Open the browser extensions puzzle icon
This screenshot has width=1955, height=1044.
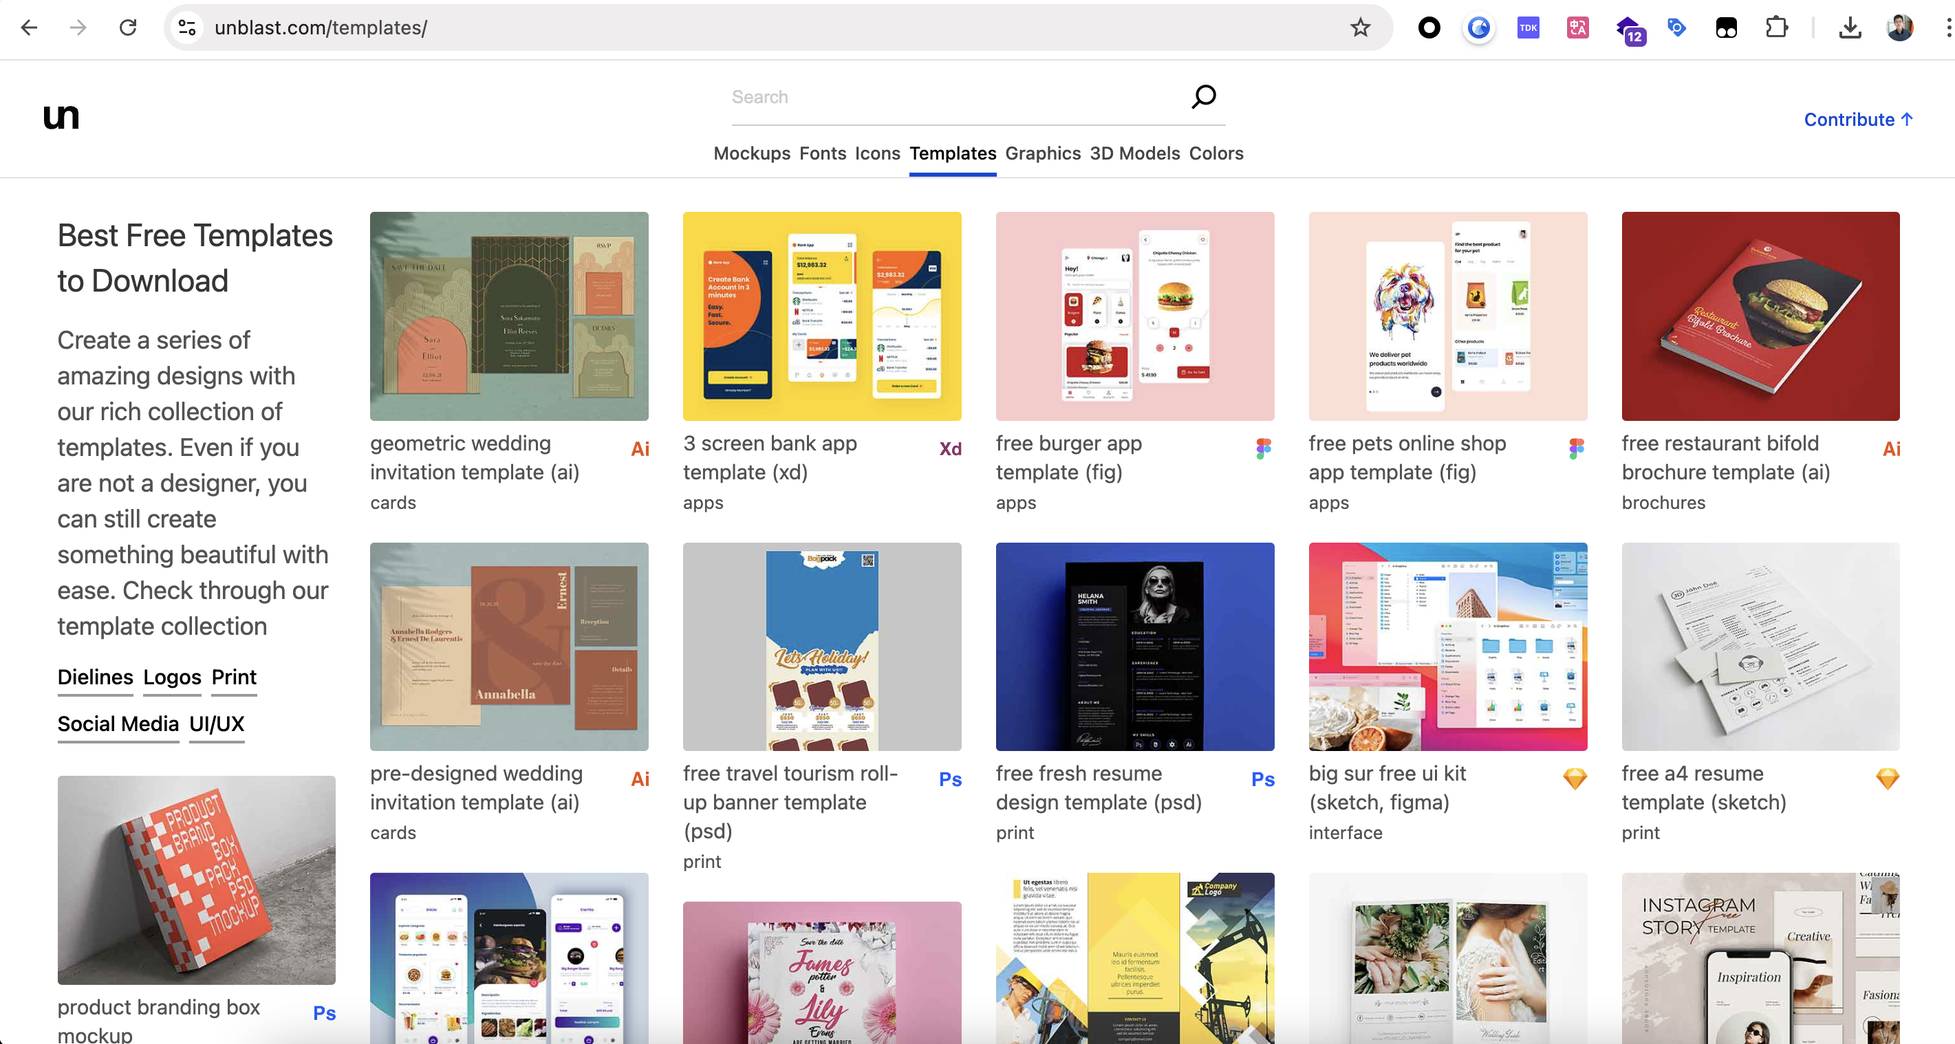coord(1777,28)
